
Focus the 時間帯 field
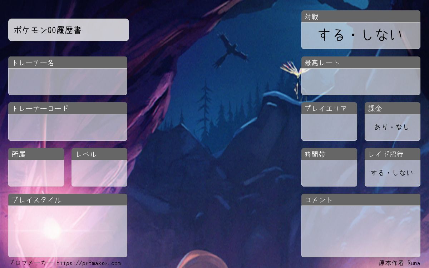329,173
